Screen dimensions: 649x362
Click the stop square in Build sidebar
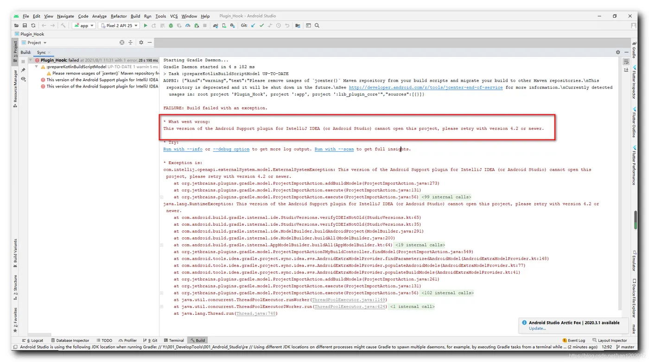pyautogui.click(x=23, y=62)
